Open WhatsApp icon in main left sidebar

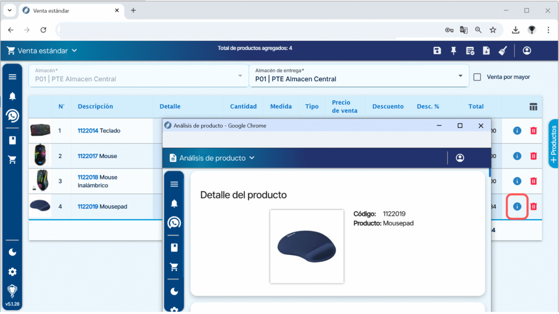click(12, 116)
